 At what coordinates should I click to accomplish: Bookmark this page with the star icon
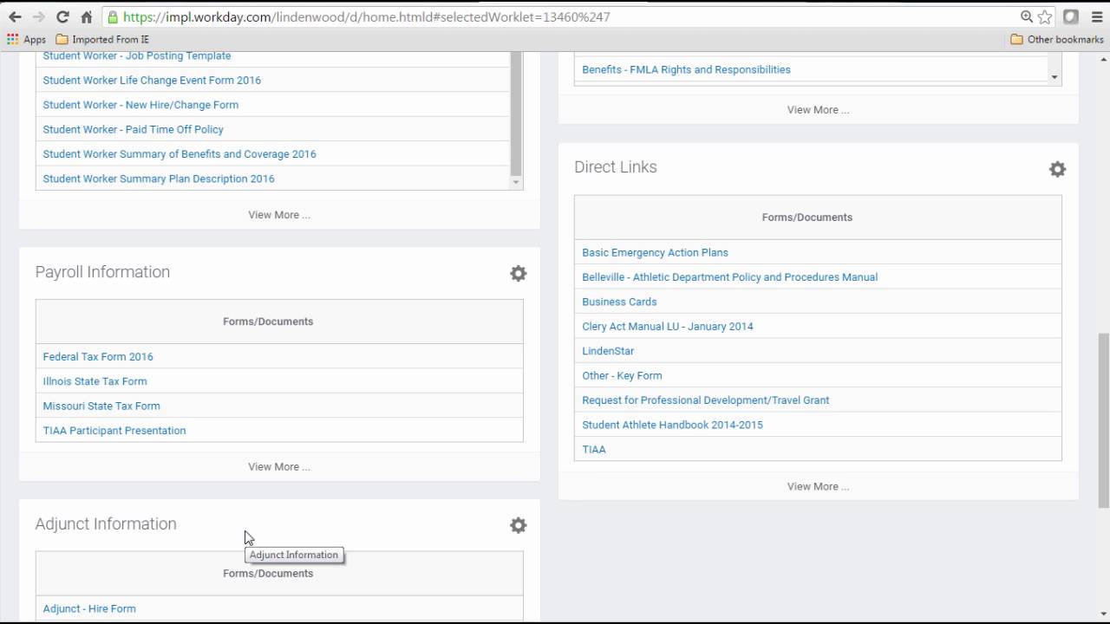coord(1045,16)
